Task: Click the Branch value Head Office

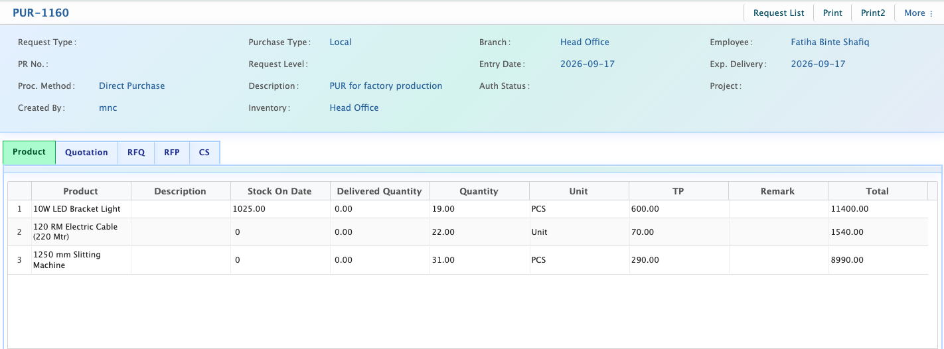Action: [x=585, y=42]
